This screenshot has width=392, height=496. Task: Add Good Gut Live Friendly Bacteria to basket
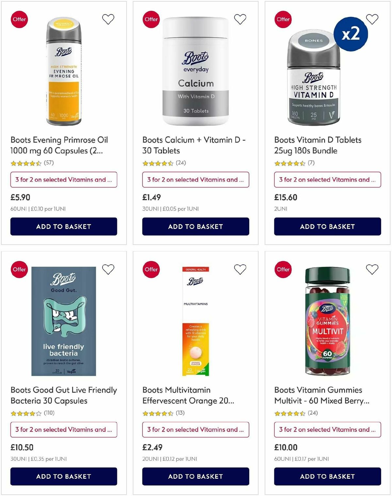pyautogui.click(x=64, y=476)
